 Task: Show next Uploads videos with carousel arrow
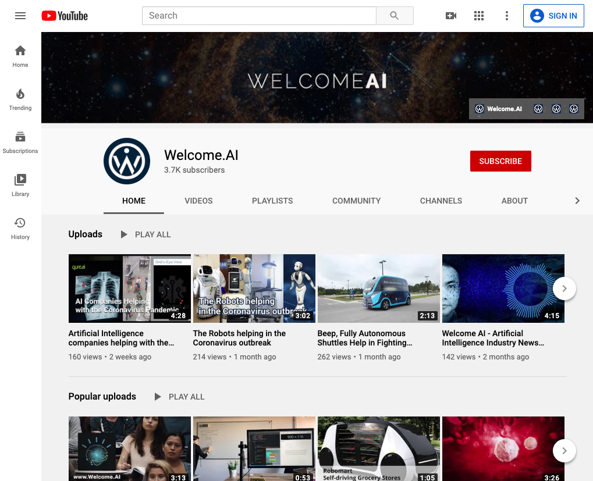coord(564,288)
